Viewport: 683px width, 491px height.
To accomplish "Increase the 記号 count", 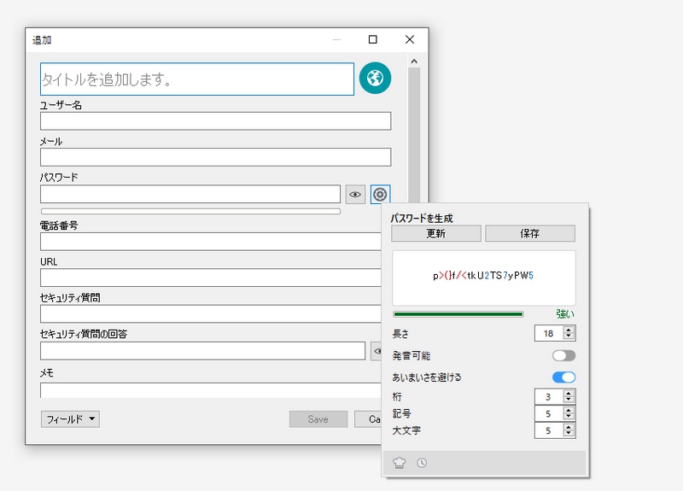I will [x=569, y=411].
